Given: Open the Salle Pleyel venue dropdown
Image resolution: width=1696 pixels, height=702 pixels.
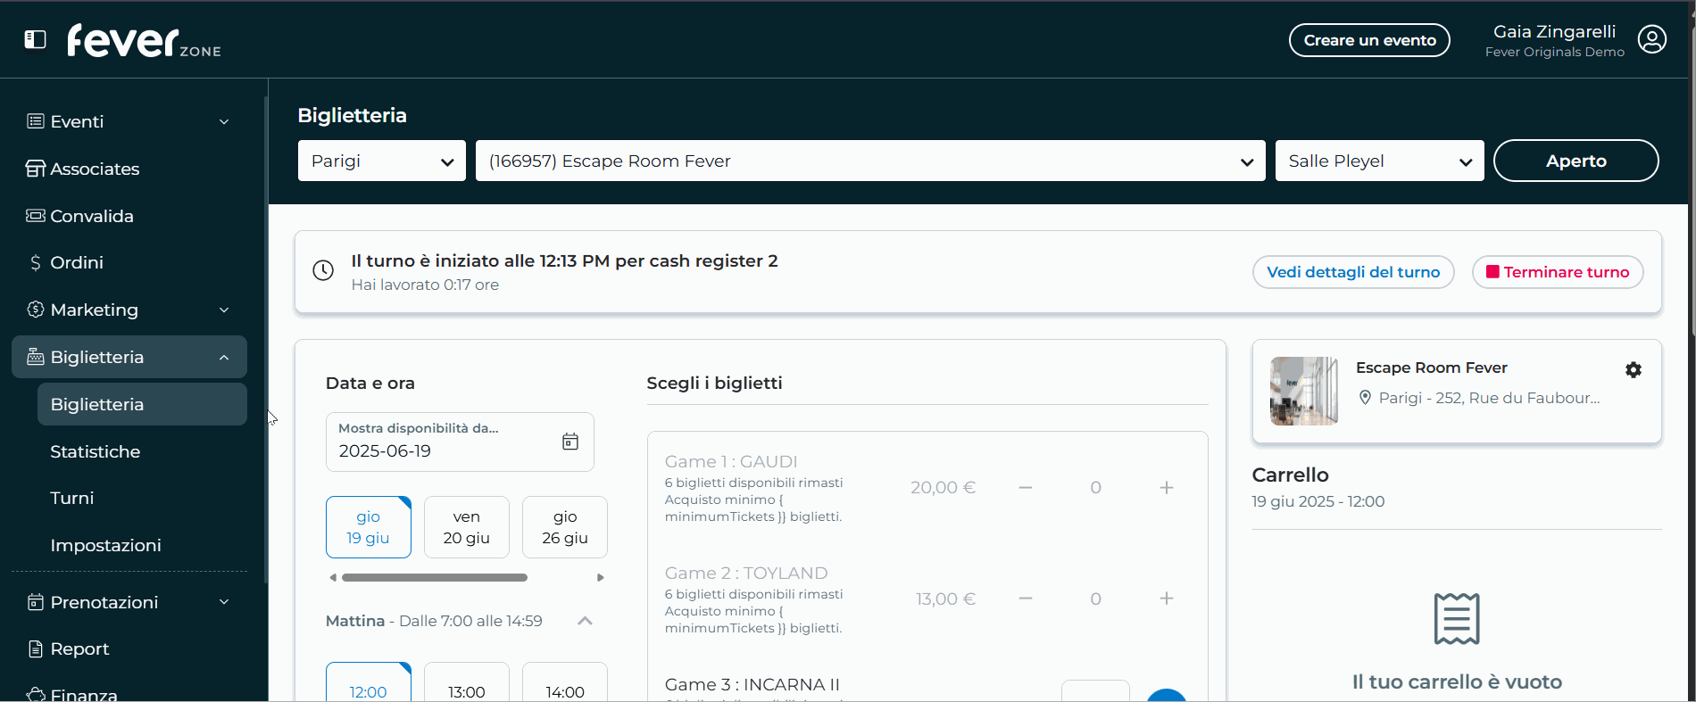Looking at the screenshot, I should pyautogui.click(x=1379, y=161).
